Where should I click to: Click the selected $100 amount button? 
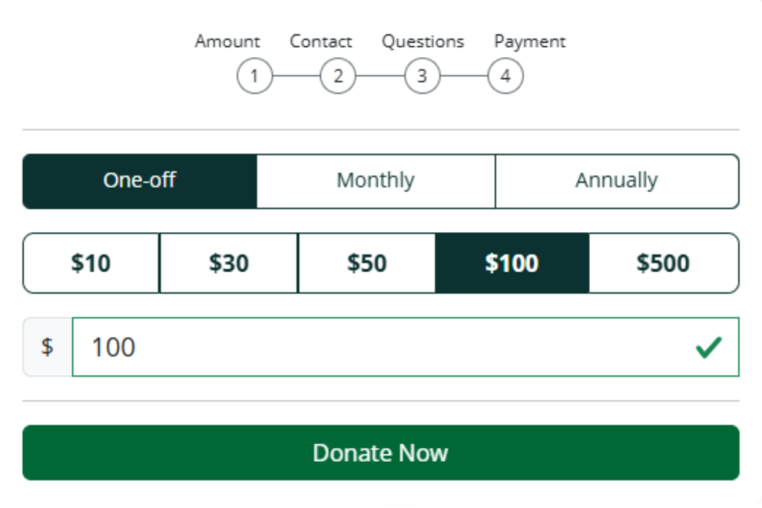(510, 263)
